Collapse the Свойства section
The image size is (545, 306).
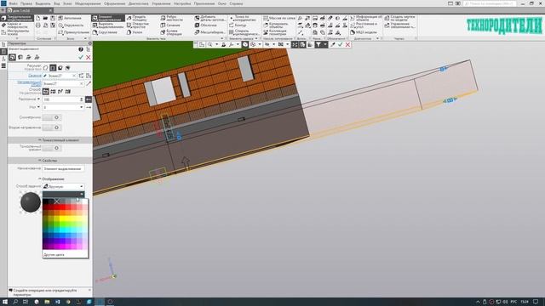tap(39, 161)
